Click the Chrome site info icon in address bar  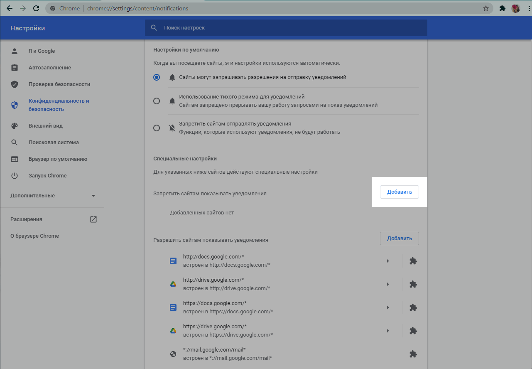click(53, 8)
